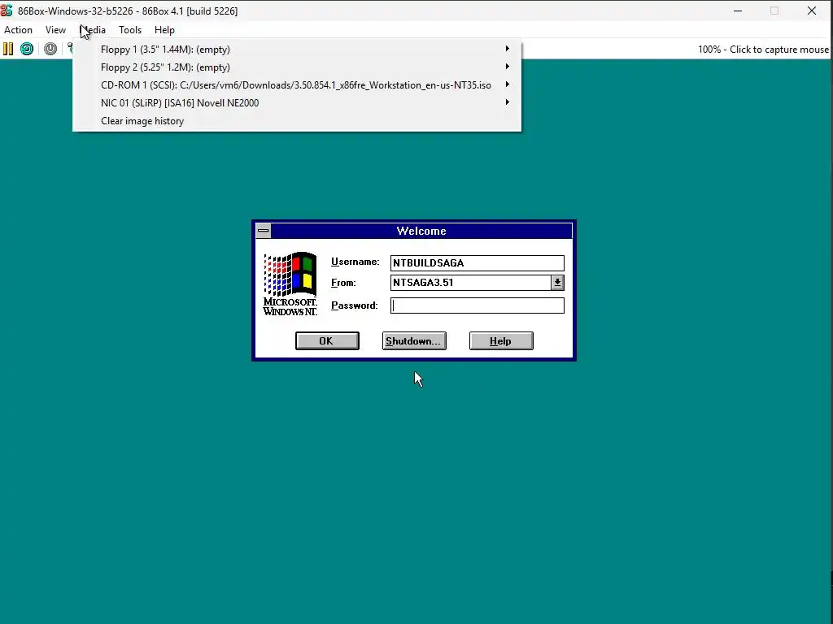Image resolution: width=833 pixels, height=624 pixels.
Task: Expand Floppy 1 (3.5" 1.44M) submenu
Action: tap(297, 50)
